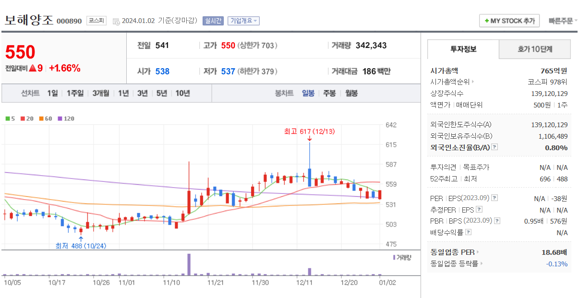Click the 저가 537 value
Viewport: 579px width, 298px height.
(228, 72)
